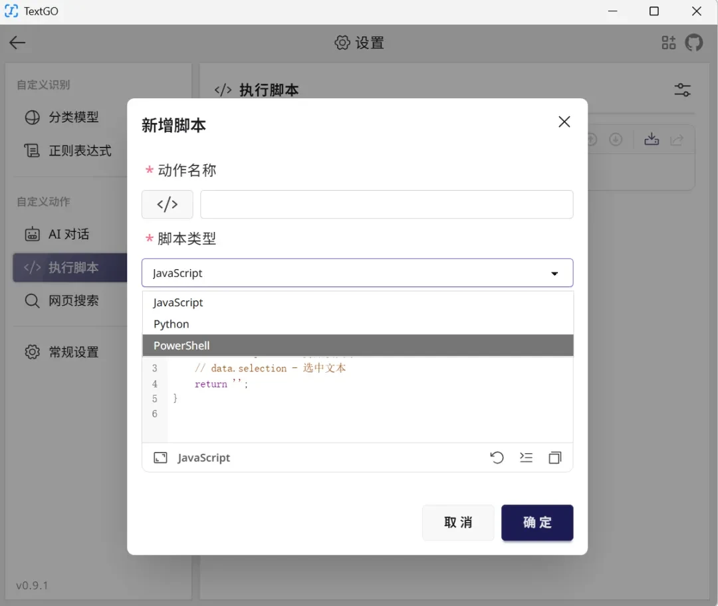Click the 确定 button
The height and width of the screenshot is (606, 718).
point(537,523)
